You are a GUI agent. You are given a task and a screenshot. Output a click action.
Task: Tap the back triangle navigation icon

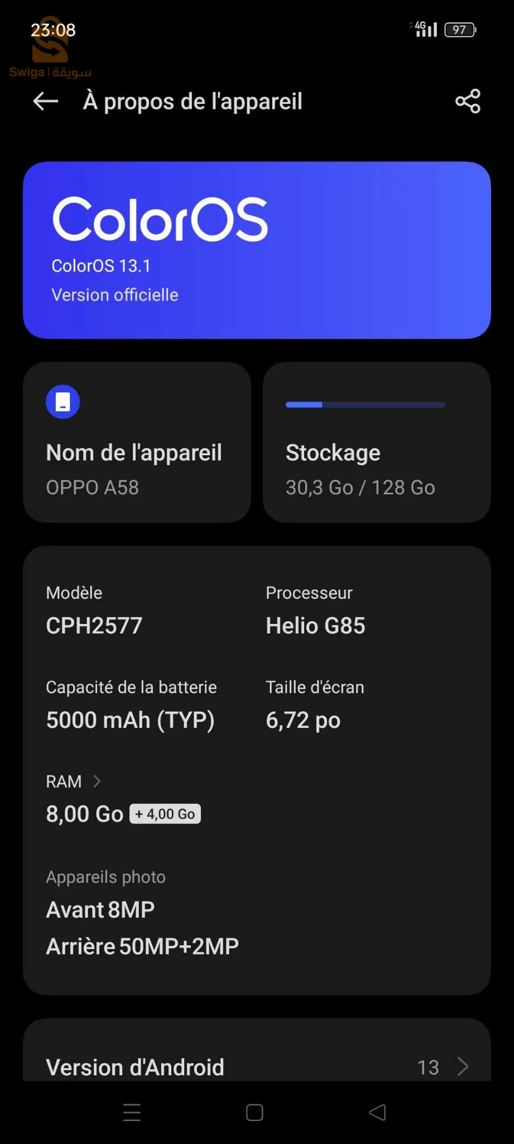(x=378, y=1112)
